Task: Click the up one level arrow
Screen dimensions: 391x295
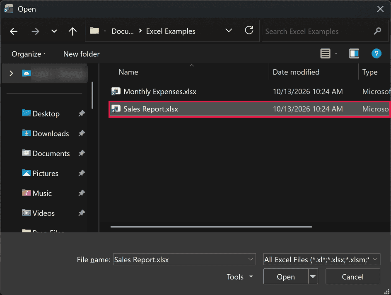Action: [72, 31]
